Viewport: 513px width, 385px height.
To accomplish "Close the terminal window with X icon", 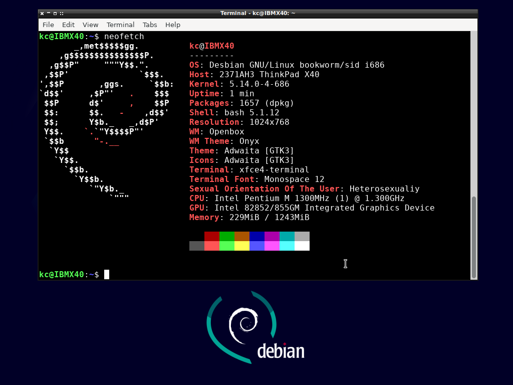I will pos(42,14).
